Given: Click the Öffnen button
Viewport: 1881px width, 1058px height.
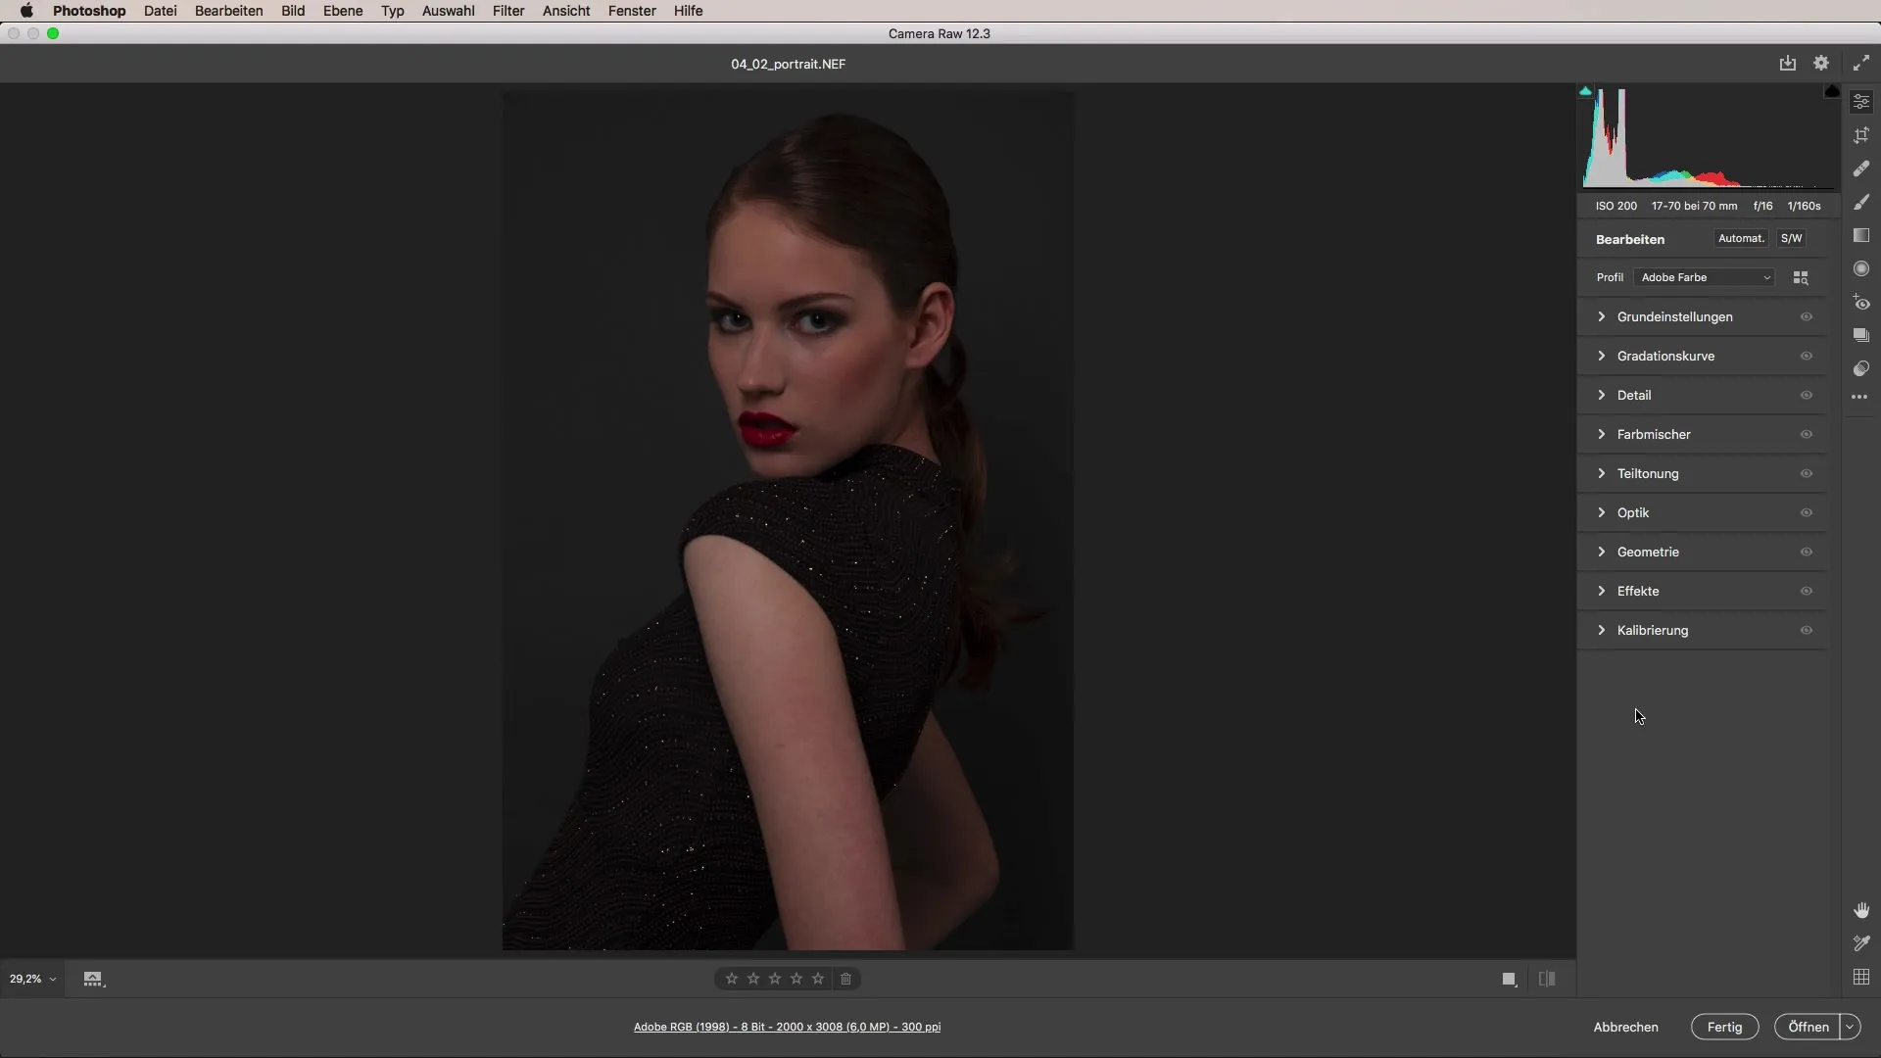Looking at the screenshot, I should 1808,1027.
